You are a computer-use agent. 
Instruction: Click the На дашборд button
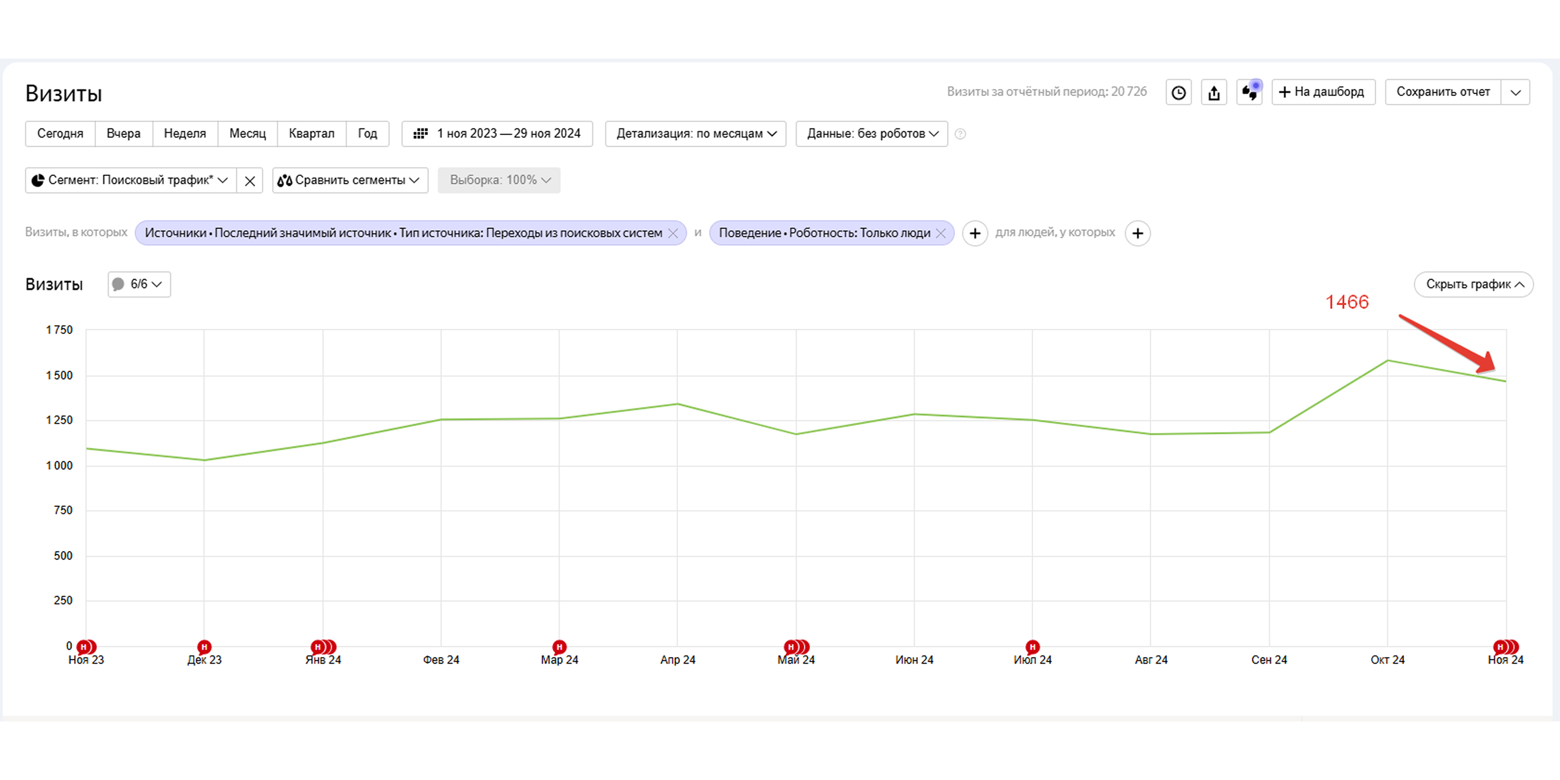coord(1323,92)
